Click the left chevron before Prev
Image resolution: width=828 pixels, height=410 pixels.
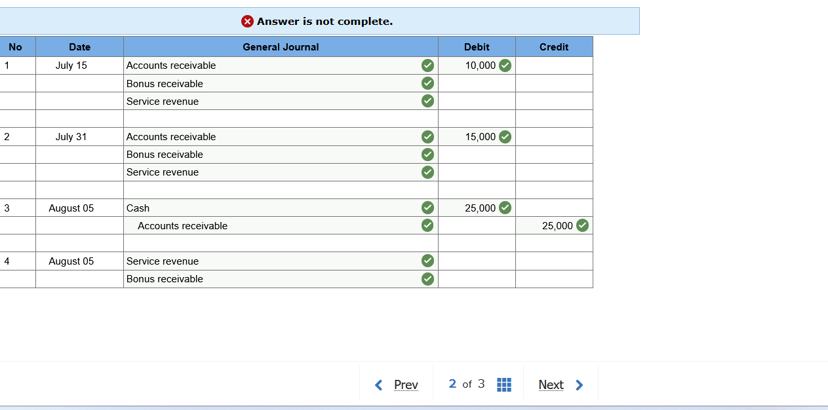click(x=378, y=385)
